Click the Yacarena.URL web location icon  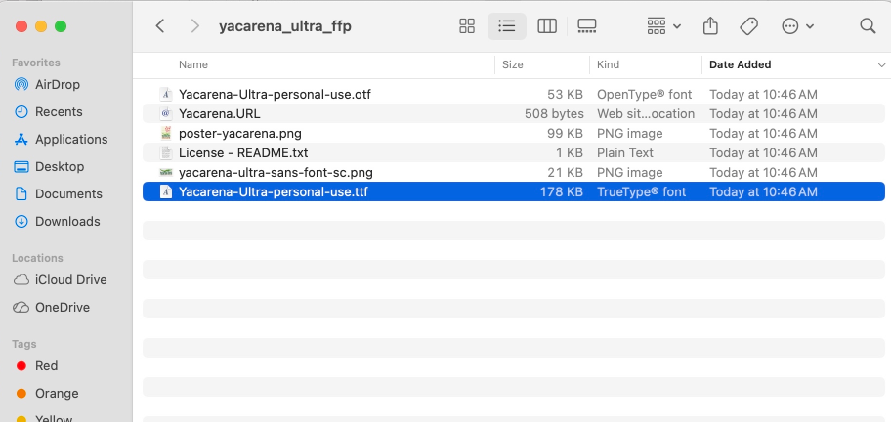pos(165,113)
